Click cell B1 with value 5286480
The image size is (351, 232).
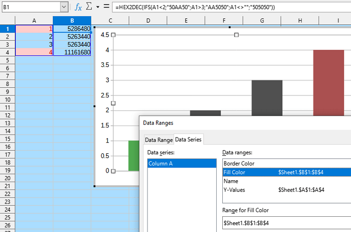point(72,29)
